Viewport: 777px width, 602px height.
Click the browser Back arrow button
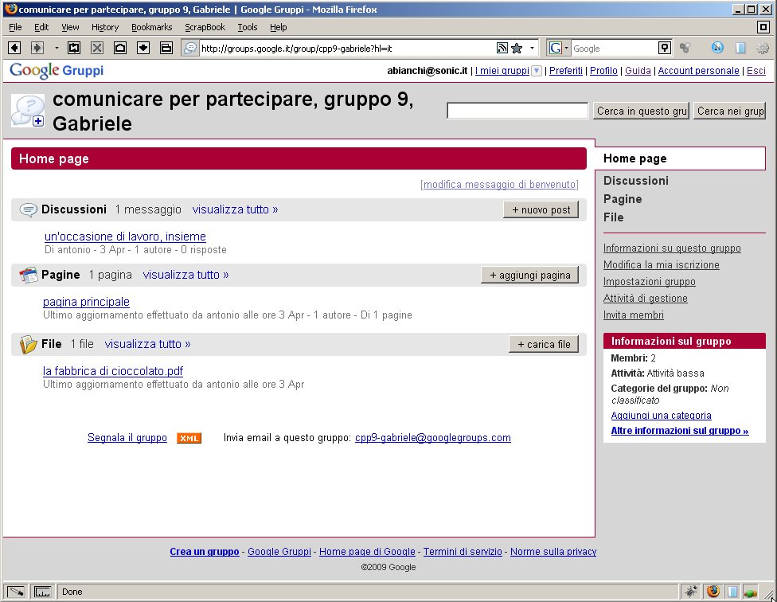[14, 48]
